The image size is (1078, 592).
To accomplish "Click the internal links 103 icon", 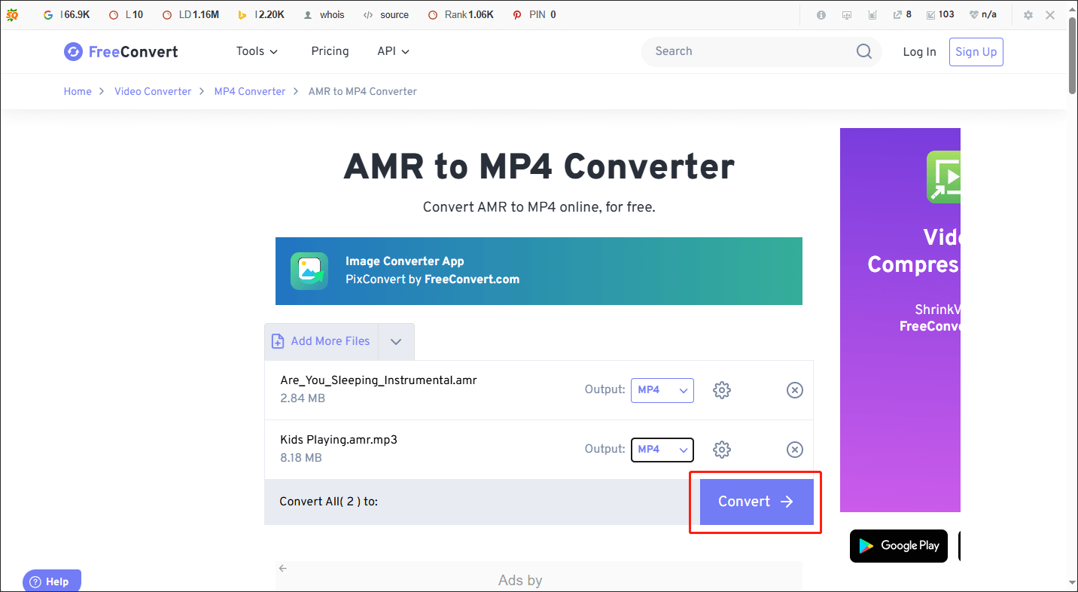I will [940, 14].
